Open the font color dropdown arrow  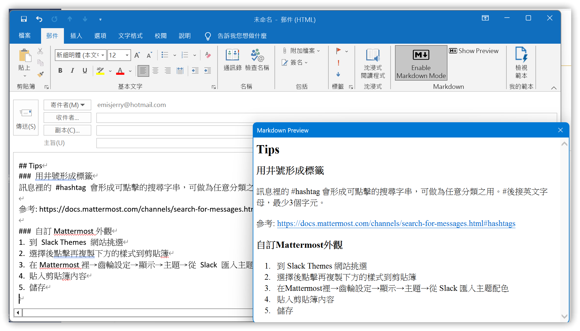click(130, 71)
